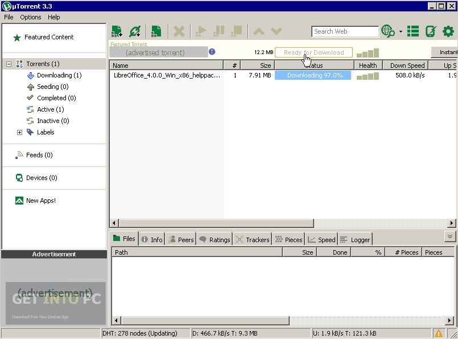
Task: Click the download speed D: 466.7 kB/s status
Action: coord(224,333)
